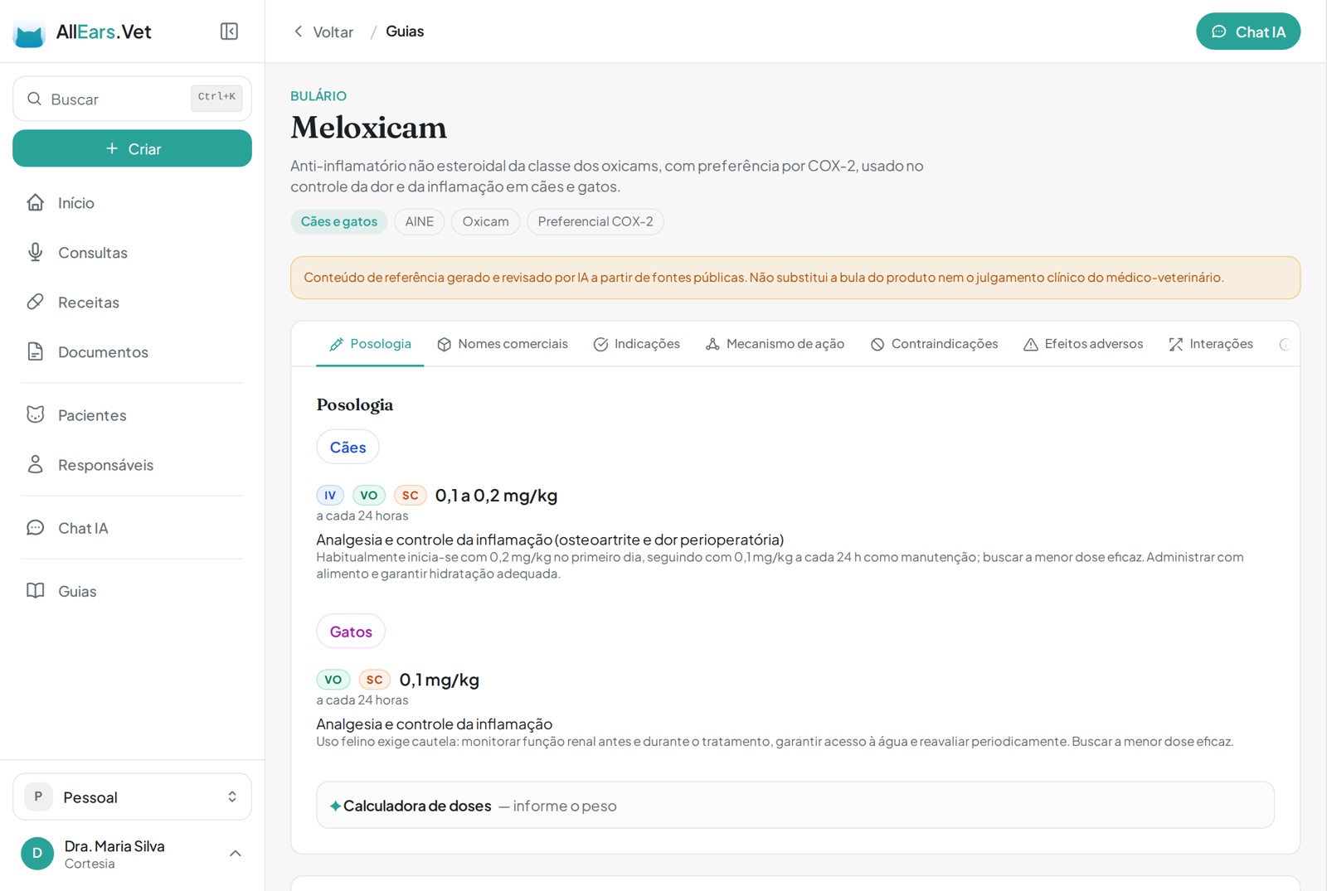Image resolution: width=1327 pixels, height=891 pixels.
Task: Select the Posologia tab
Action: (370, 344)
